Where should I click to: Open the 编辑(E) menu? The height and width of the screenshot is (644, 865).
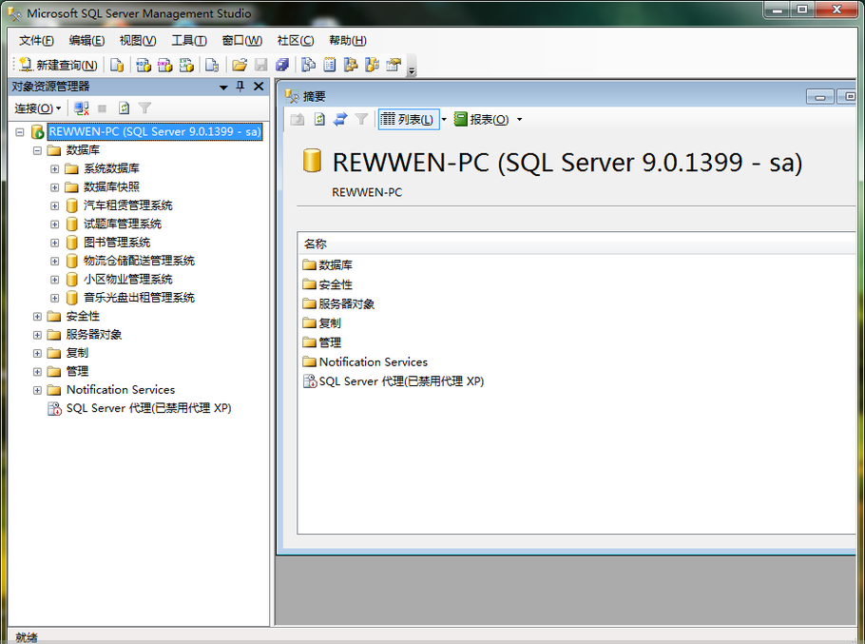coord(86,40)
